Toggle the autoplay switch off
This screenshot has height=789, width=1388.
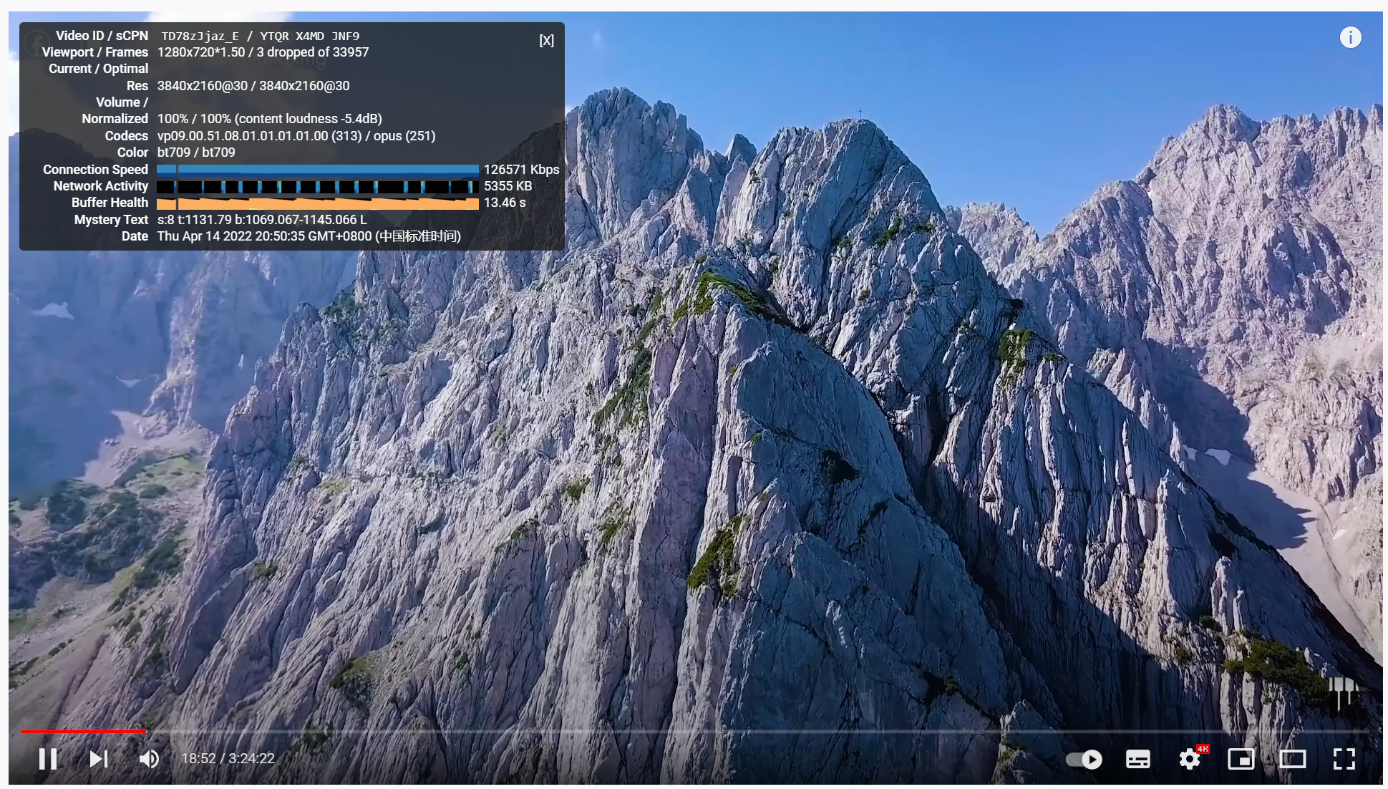1084,759
